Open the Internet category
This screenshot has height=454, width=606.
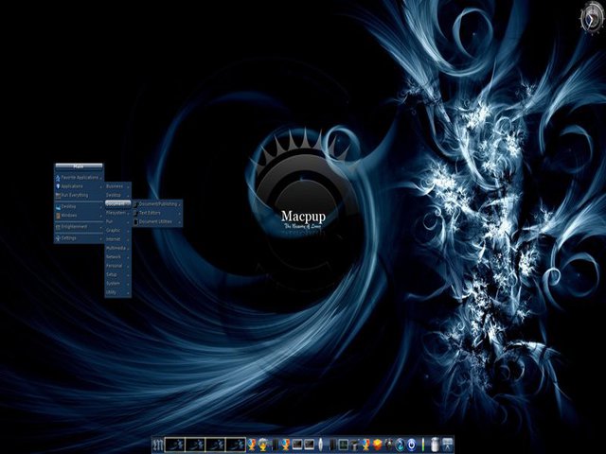coord(117,239)
